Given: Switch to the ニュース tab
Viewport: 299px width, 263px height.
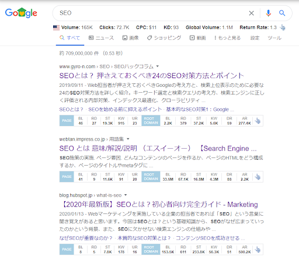Looking at the screenshot, I should click(101, 38).
